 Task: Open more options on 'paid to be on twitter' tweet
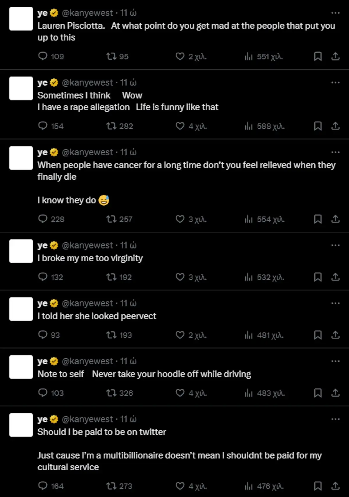click(335, 419)
